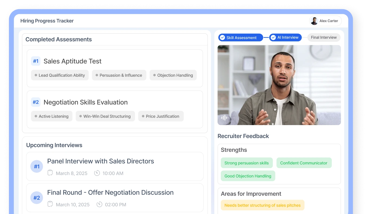Select the Price Justification tag
The width and height of the screenshot is (368, 214).
click(x=161, y=116)
